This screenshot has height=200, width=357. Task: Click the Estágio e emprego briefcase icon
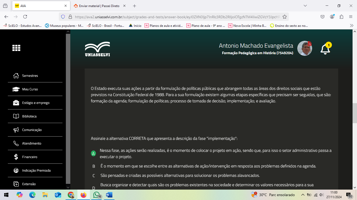[16, 103]
